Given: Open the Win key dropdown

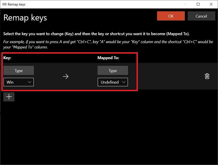Looking at the screenshot, I should click(19, 82).
